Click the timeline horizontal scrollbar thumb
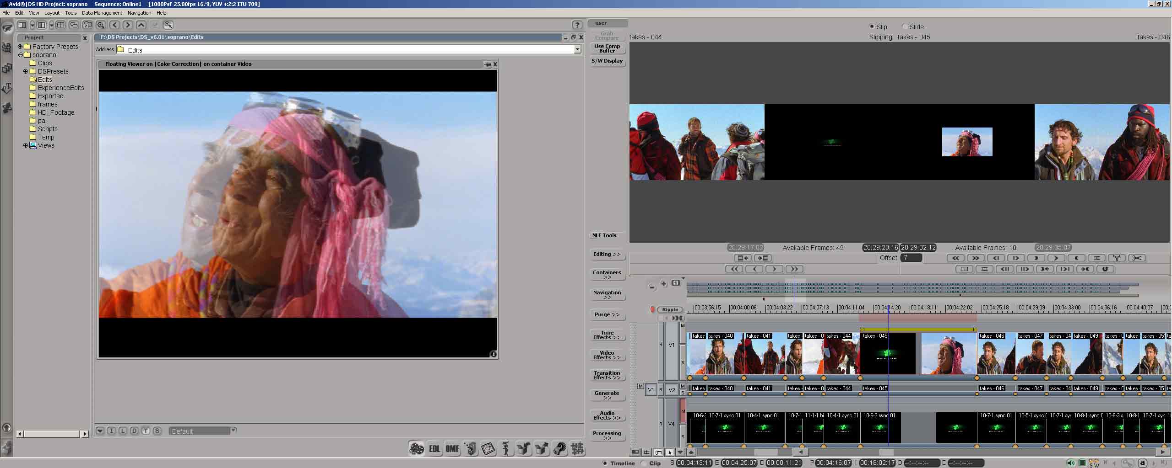Screen dimensions: 1172x468 (886, 452)
